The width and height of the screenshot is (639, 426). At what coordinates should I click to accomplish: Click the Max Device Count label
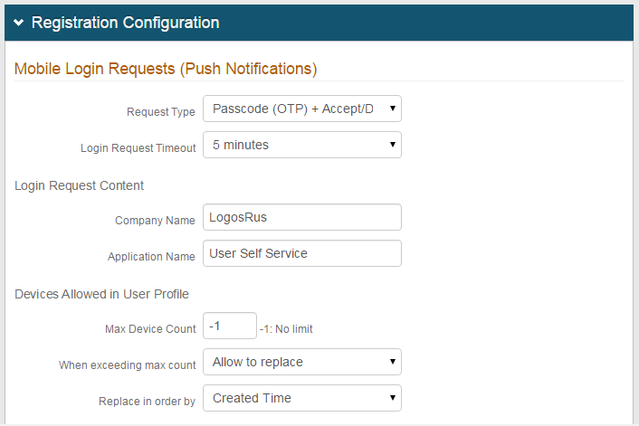150,329
